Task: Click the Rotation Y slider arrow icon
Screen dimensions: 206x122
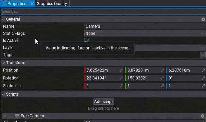Action: (162, 78)
